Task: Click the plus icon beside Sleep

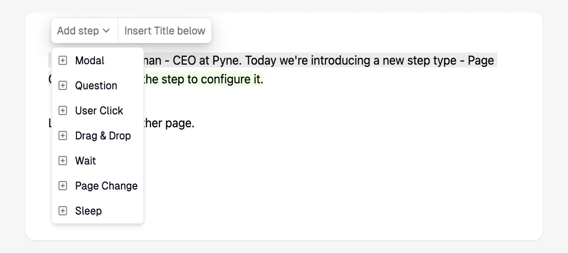Action: 63,211
